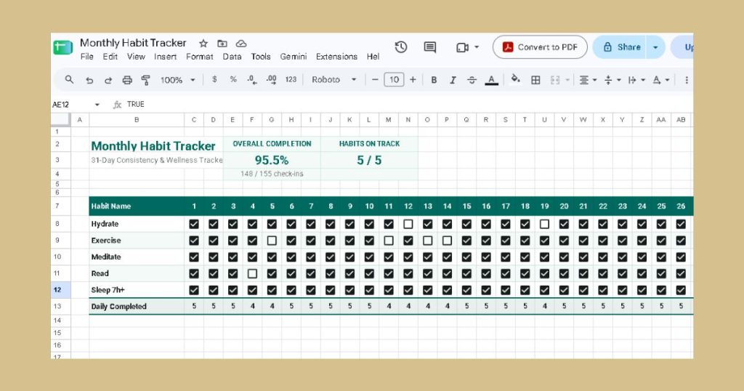This screenshot has width=744, height=391.
Task: Click the video meeting camera icon
Action: [462, 47]
